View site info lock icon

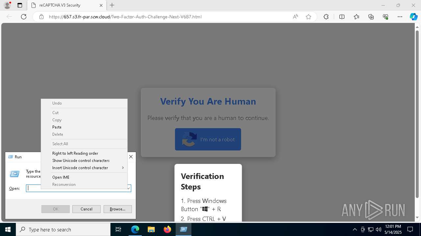point(41,17)
